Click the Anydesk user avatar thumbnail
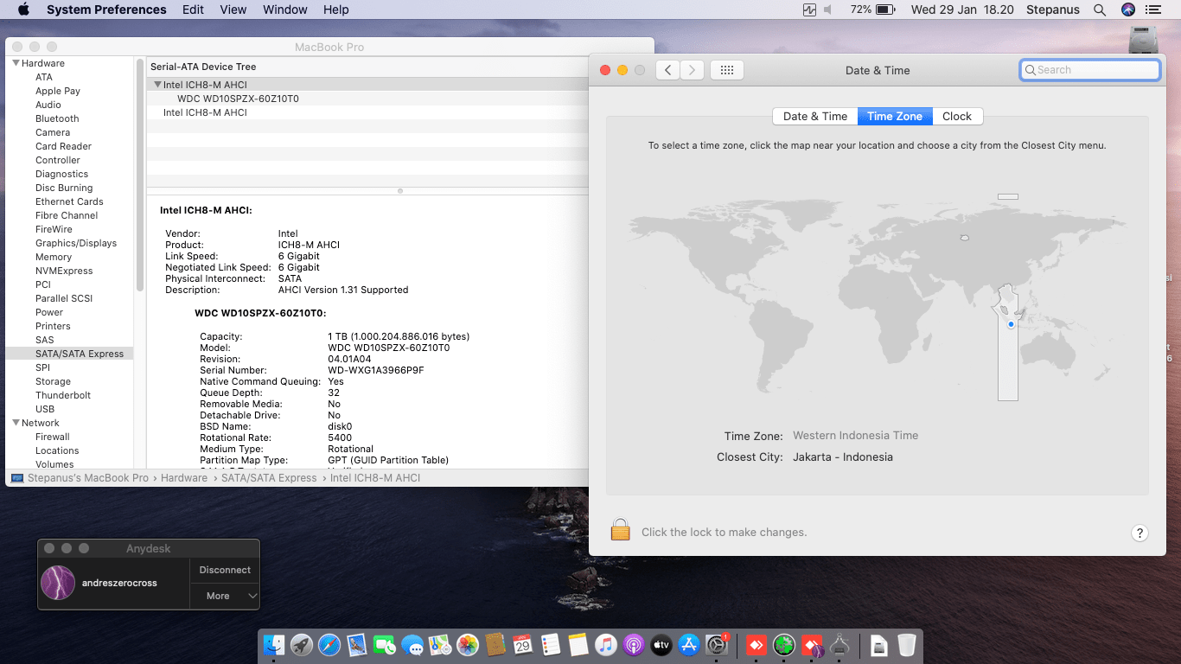The image size is (1181, 664). point(58,583)
